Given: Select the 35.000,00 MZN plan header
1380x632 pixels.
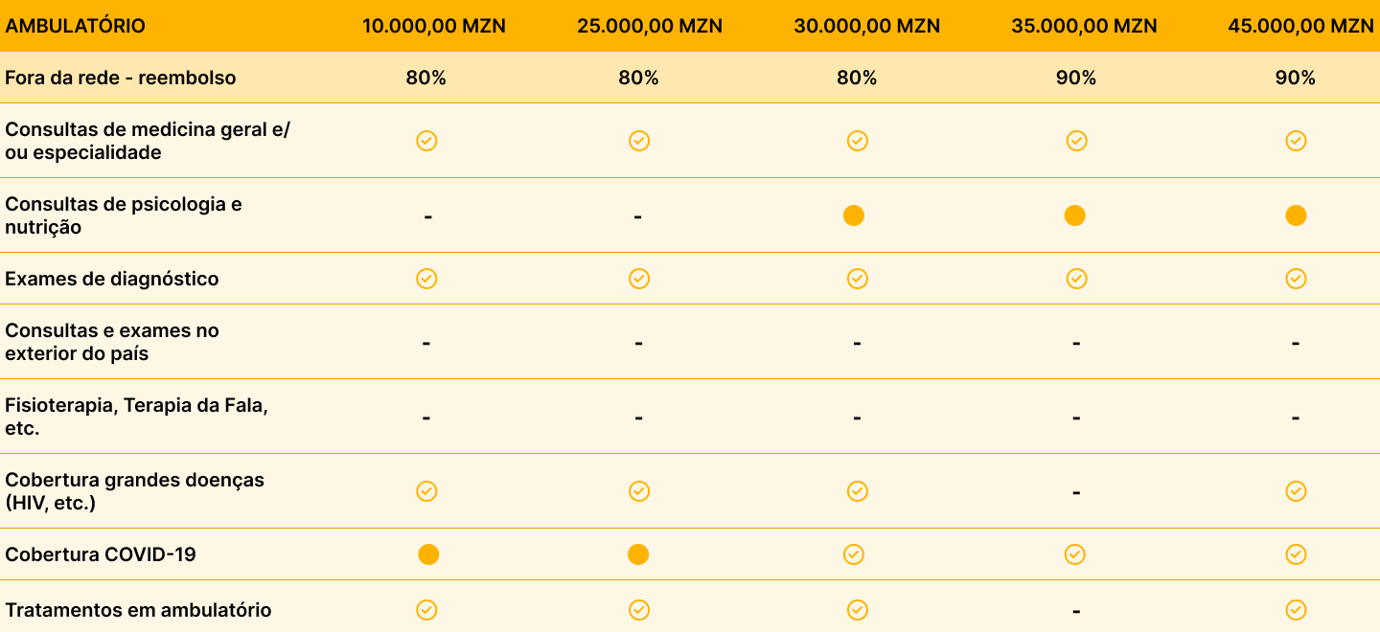Looking at the screenshot, I should point(1084,26).
